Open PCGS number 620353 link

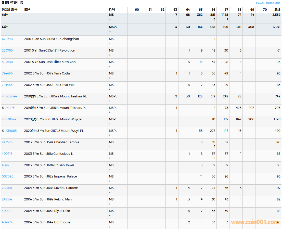(7, 39)
